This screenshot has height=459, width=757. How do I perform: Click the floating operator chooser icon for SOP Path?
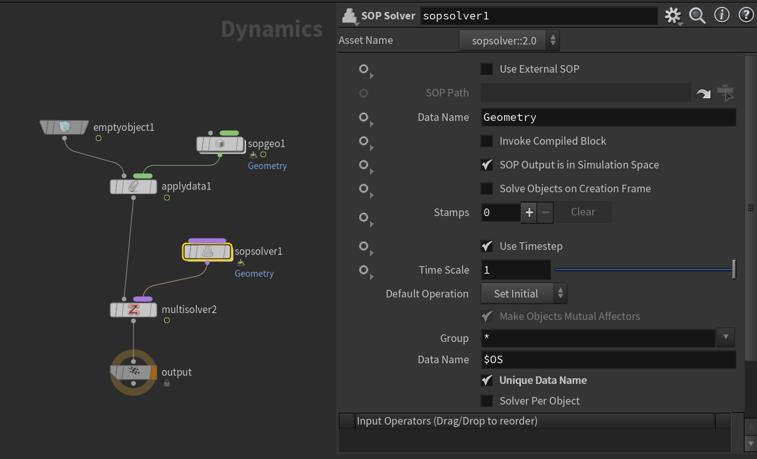(x=725, y=93)
